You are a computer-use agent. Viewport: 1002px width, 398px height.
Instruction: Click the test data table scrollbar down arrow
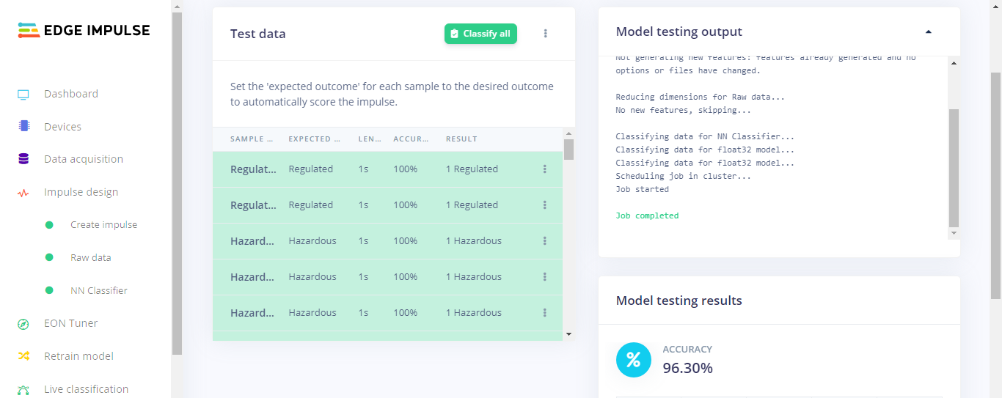[x=568, y=334]
